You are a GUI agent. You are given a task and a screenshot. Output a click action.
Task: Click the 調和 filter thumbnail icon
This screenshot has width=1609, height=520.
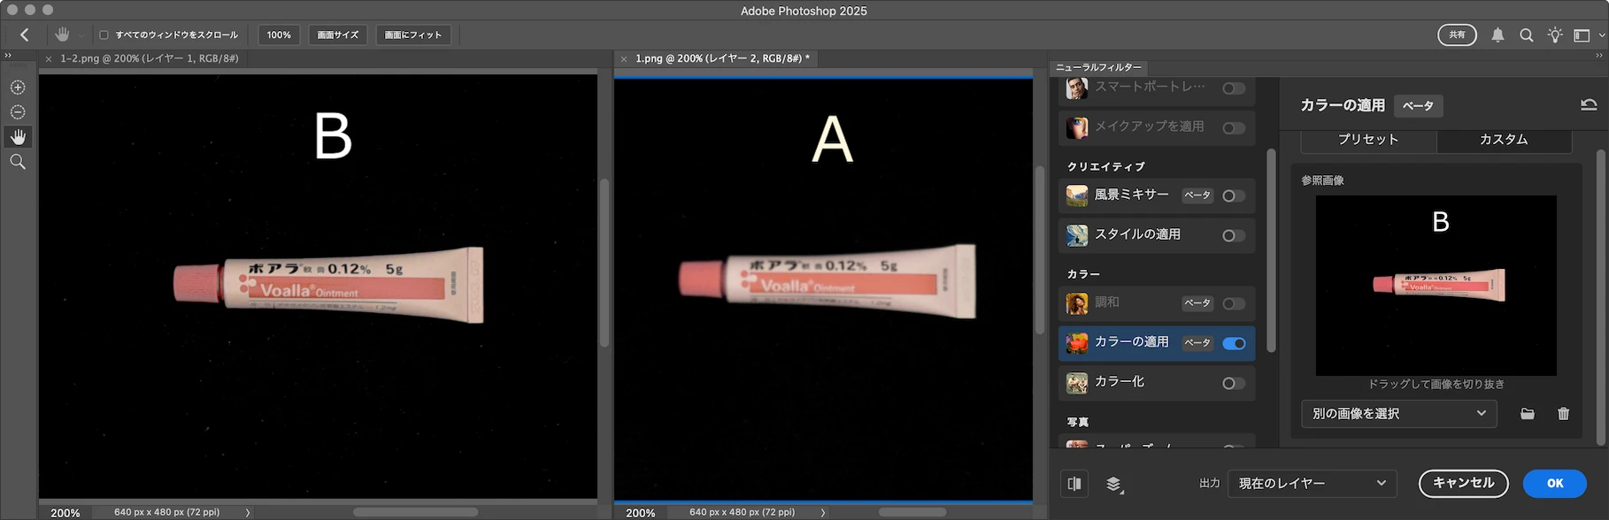point(1077,303)
